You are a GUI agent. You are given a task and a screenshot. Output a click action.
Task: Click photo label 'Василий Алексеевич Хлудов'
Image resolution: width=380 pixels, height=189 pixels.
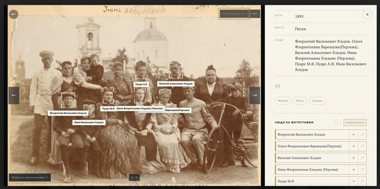(x=176, y=84)
